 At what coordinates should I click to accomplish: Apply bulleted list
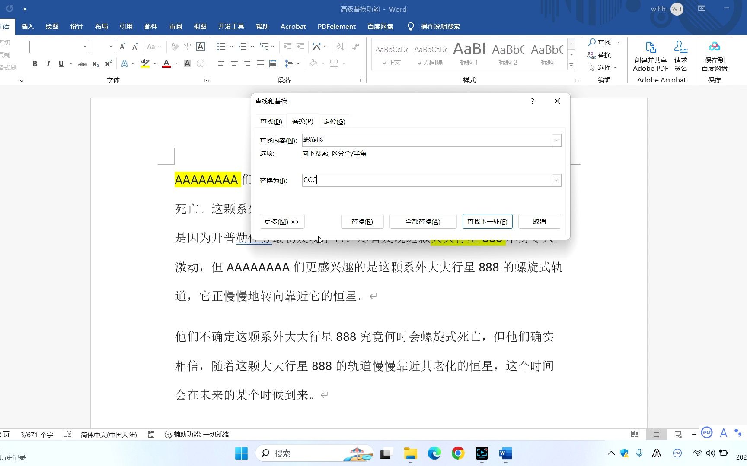[x=221, y=47]
